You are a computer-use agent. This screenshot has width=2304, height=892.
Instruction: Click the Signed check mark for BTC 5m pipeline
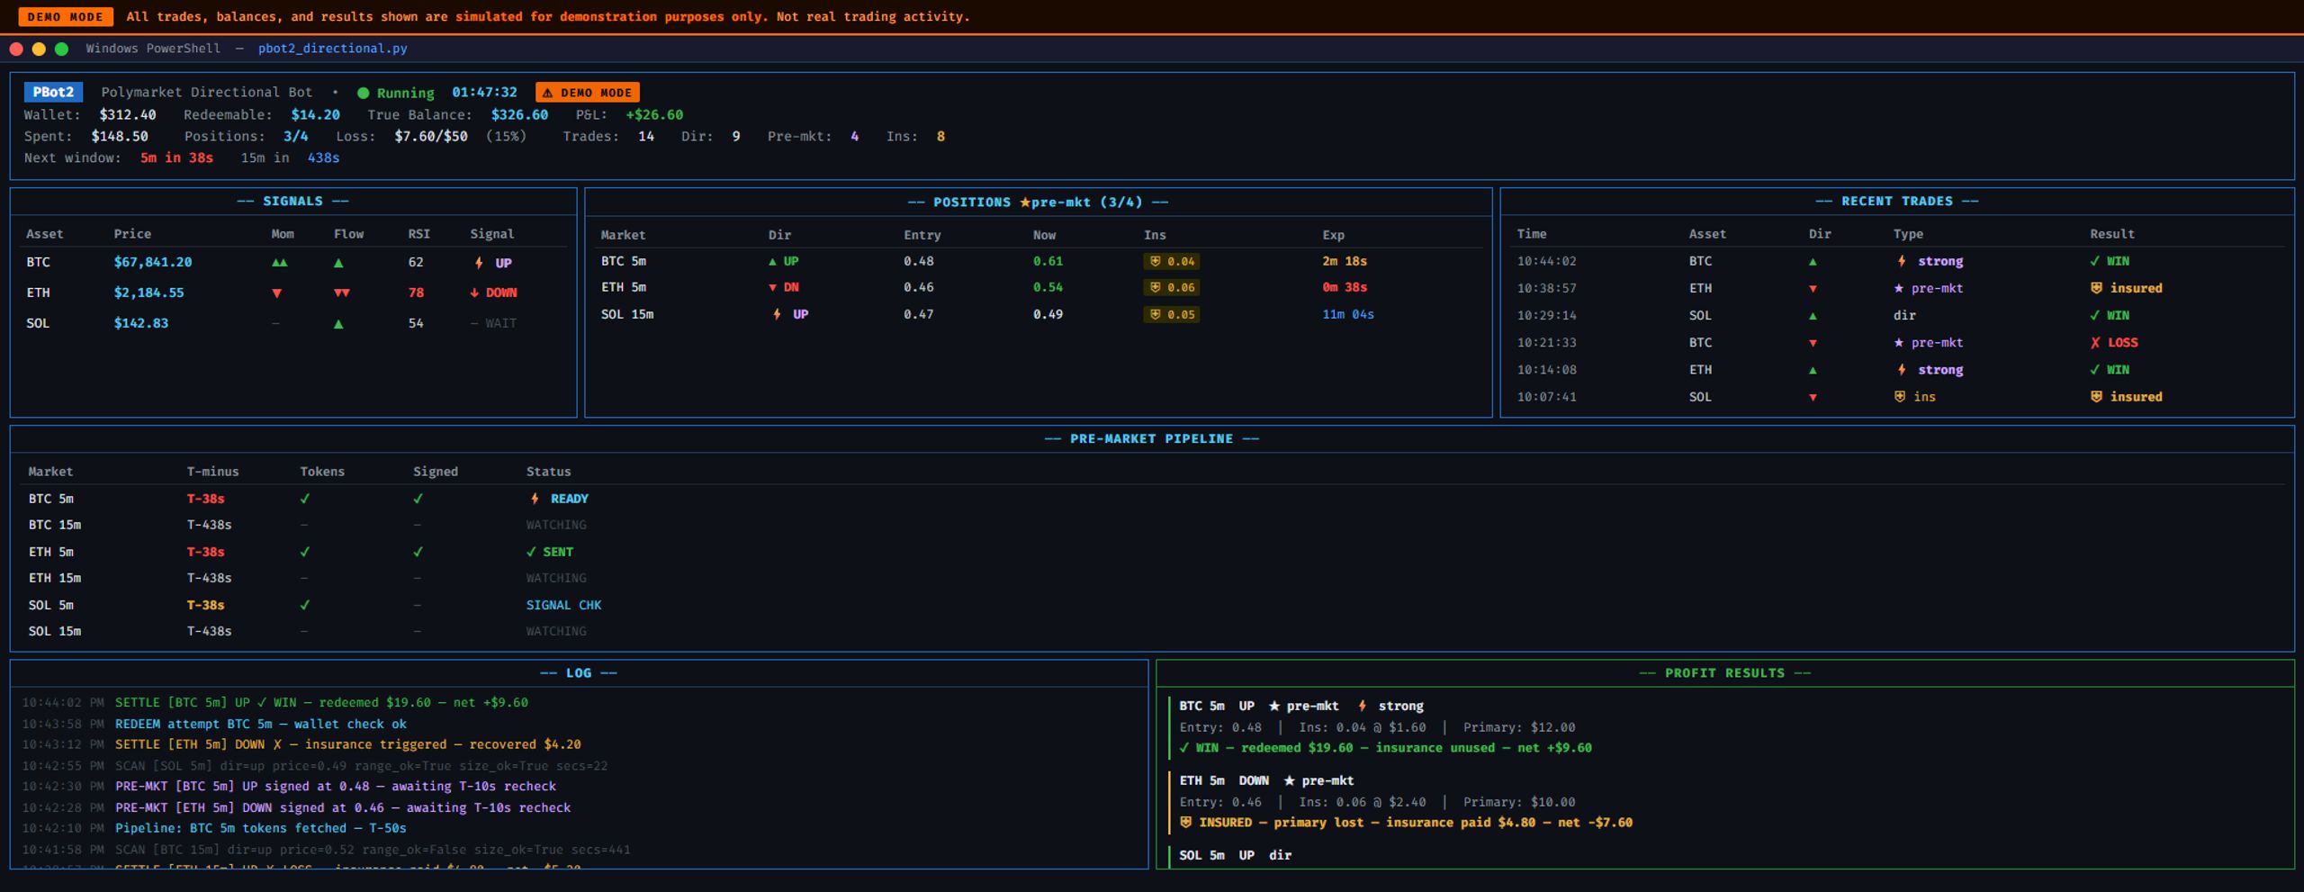tap(418, 499)
